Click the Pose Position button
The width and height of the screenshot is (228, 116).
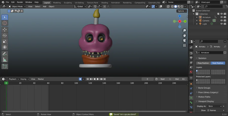coord(203,63)
